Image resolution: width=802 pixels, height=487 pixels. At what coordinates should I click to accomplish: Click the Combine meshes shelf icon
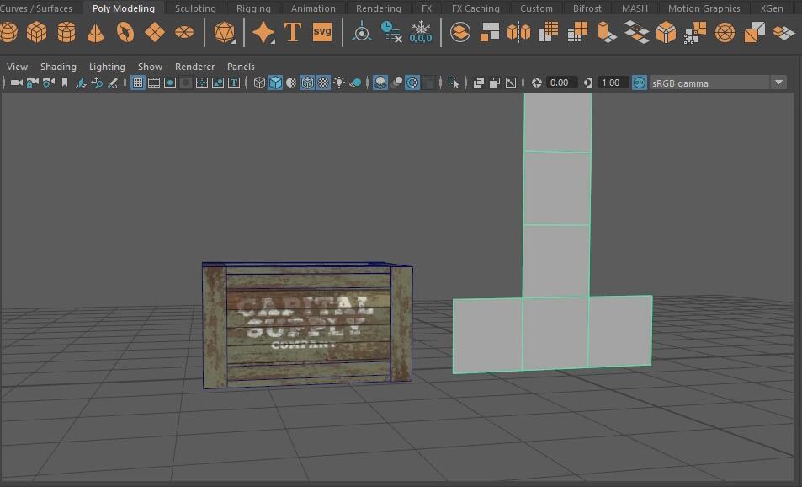point(460,32)
